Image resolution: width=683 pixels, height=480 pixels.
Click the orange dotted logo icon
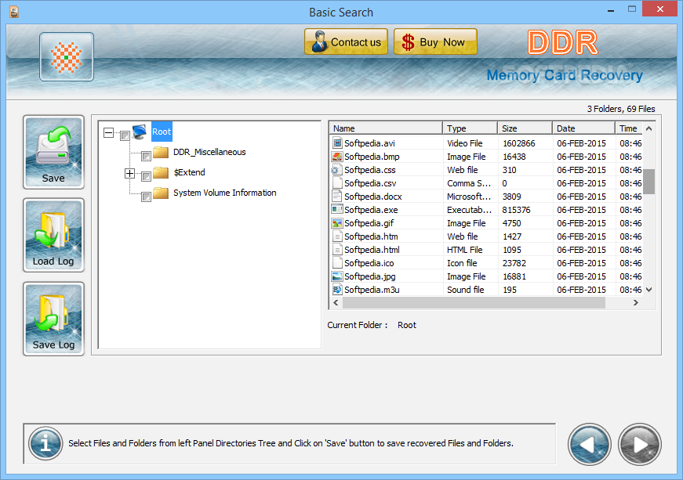click(66, 57)
